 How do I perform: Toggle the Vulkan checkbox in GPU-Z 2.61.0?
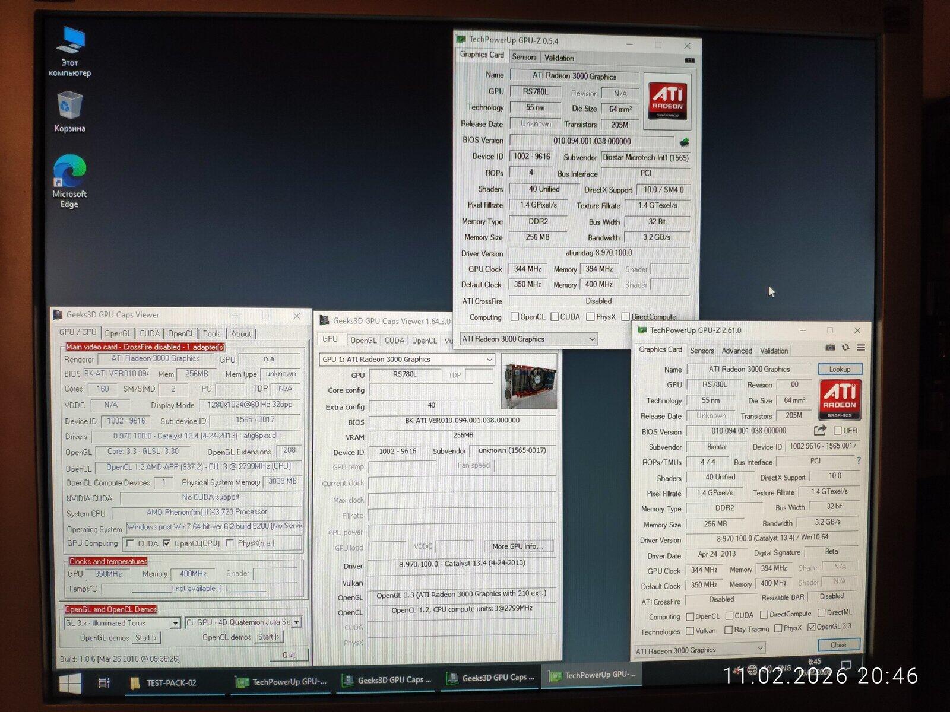point(690,631)
